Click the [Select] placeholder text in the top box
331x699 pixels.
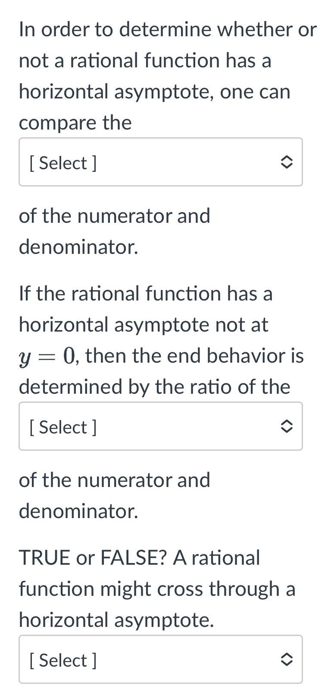(62, 163)
